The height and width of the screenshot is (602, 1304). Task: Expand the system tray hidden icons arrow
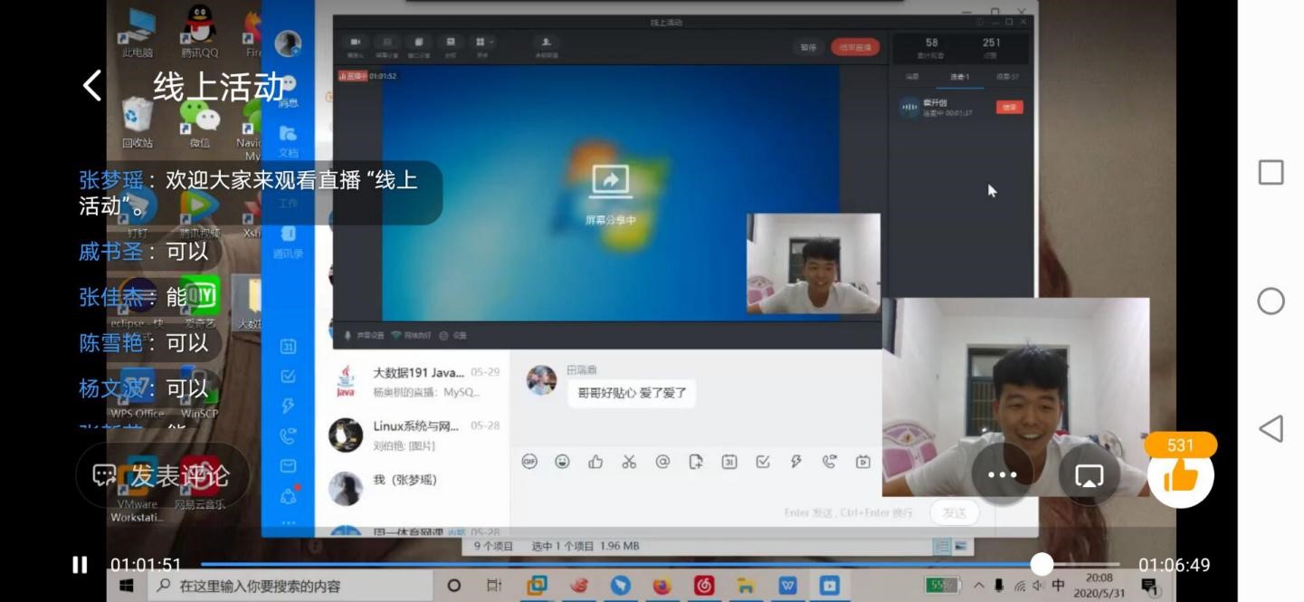(979, 586)
